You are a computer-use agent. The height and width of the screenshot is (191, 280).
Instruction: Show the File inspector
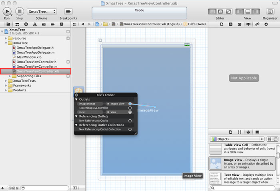click(222, 24)
